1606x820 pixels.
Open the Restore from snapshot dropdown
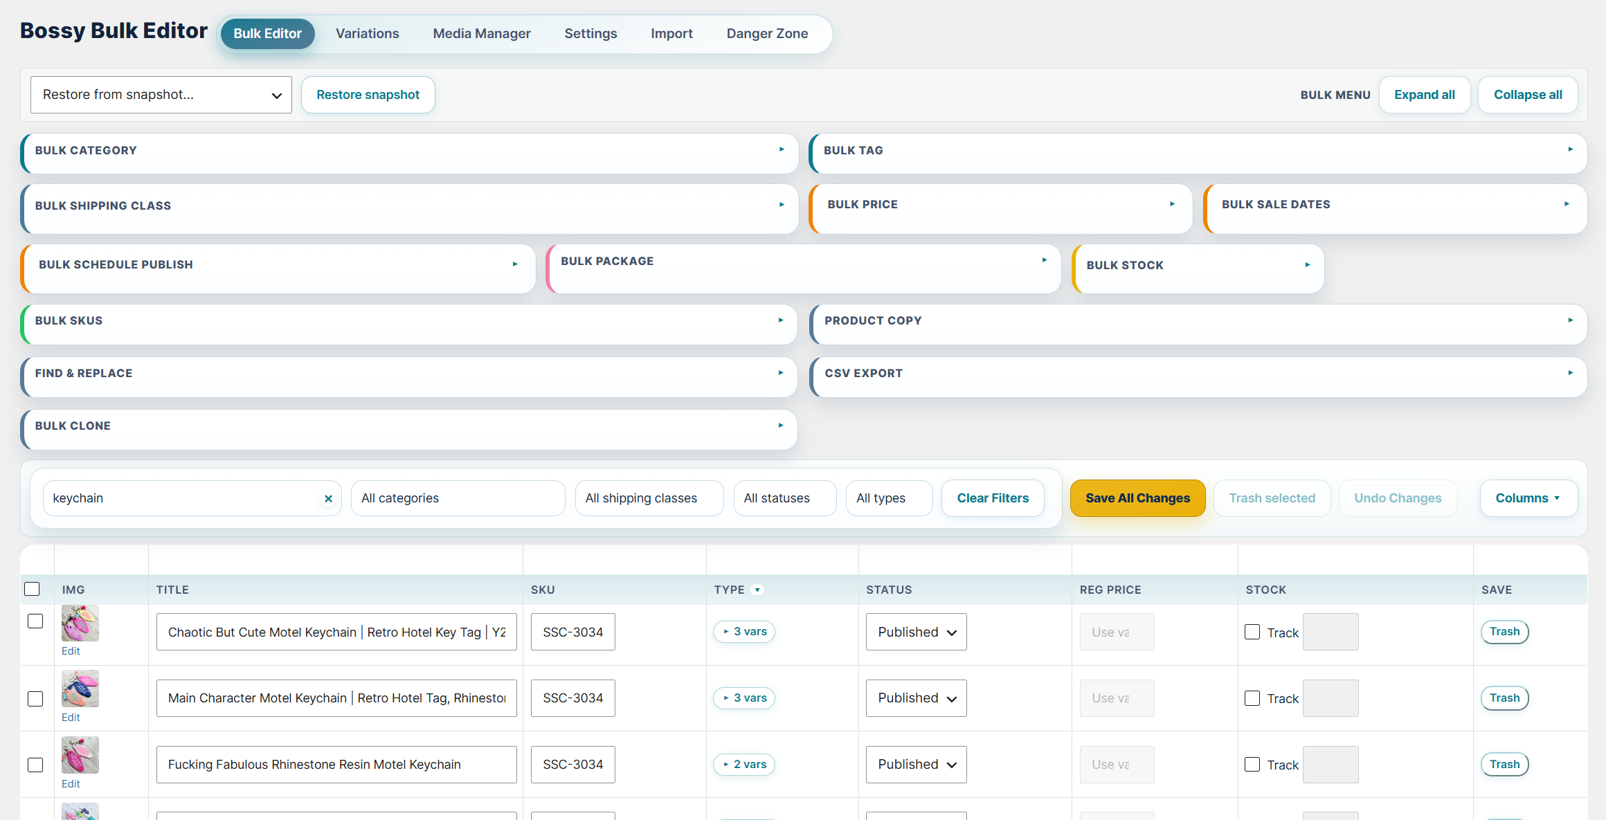pos(161,95)
